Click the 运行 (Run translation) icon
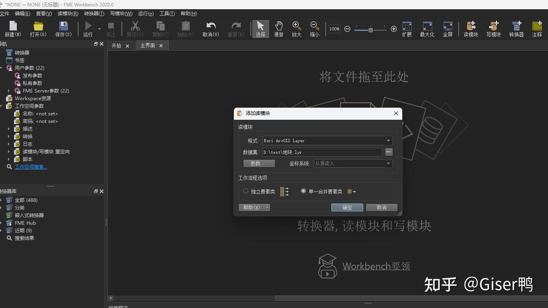The height and width of the screenshot is (308, 548). tap(88, 28)
